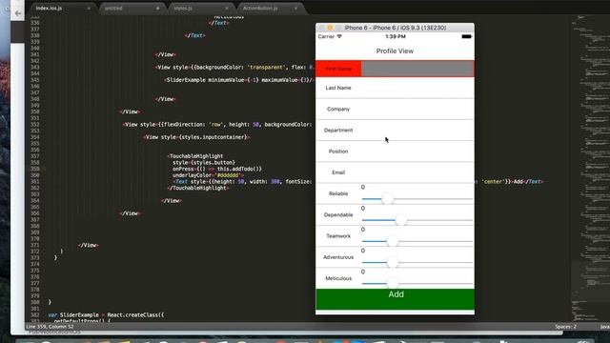Viewport: 610px width, 343px height.
Task: Click 'var SliderExample' on line 382
Action: 73,314
